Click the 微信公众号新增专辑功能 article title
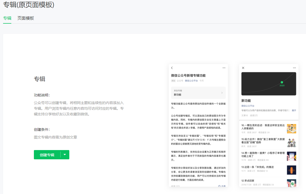Screen dimensions: 306x194 188,75
